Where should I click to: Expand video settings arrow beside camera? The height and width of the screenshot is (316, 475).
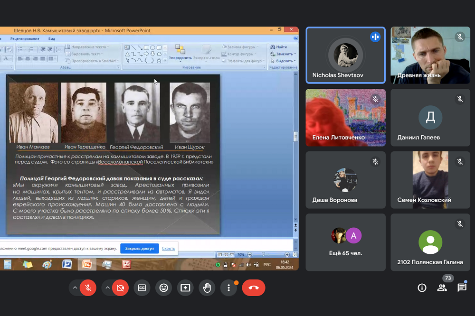[x=107, y=288]
